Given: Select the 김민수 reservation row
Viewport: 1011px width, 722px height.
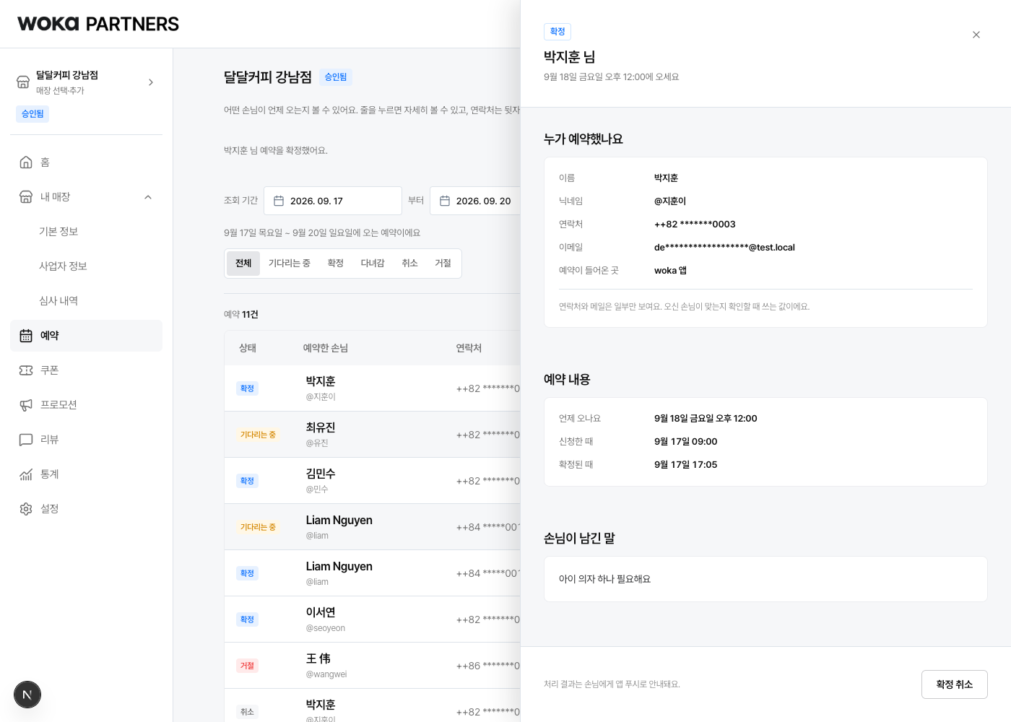Looking at the screenshot, I should 373,481.
